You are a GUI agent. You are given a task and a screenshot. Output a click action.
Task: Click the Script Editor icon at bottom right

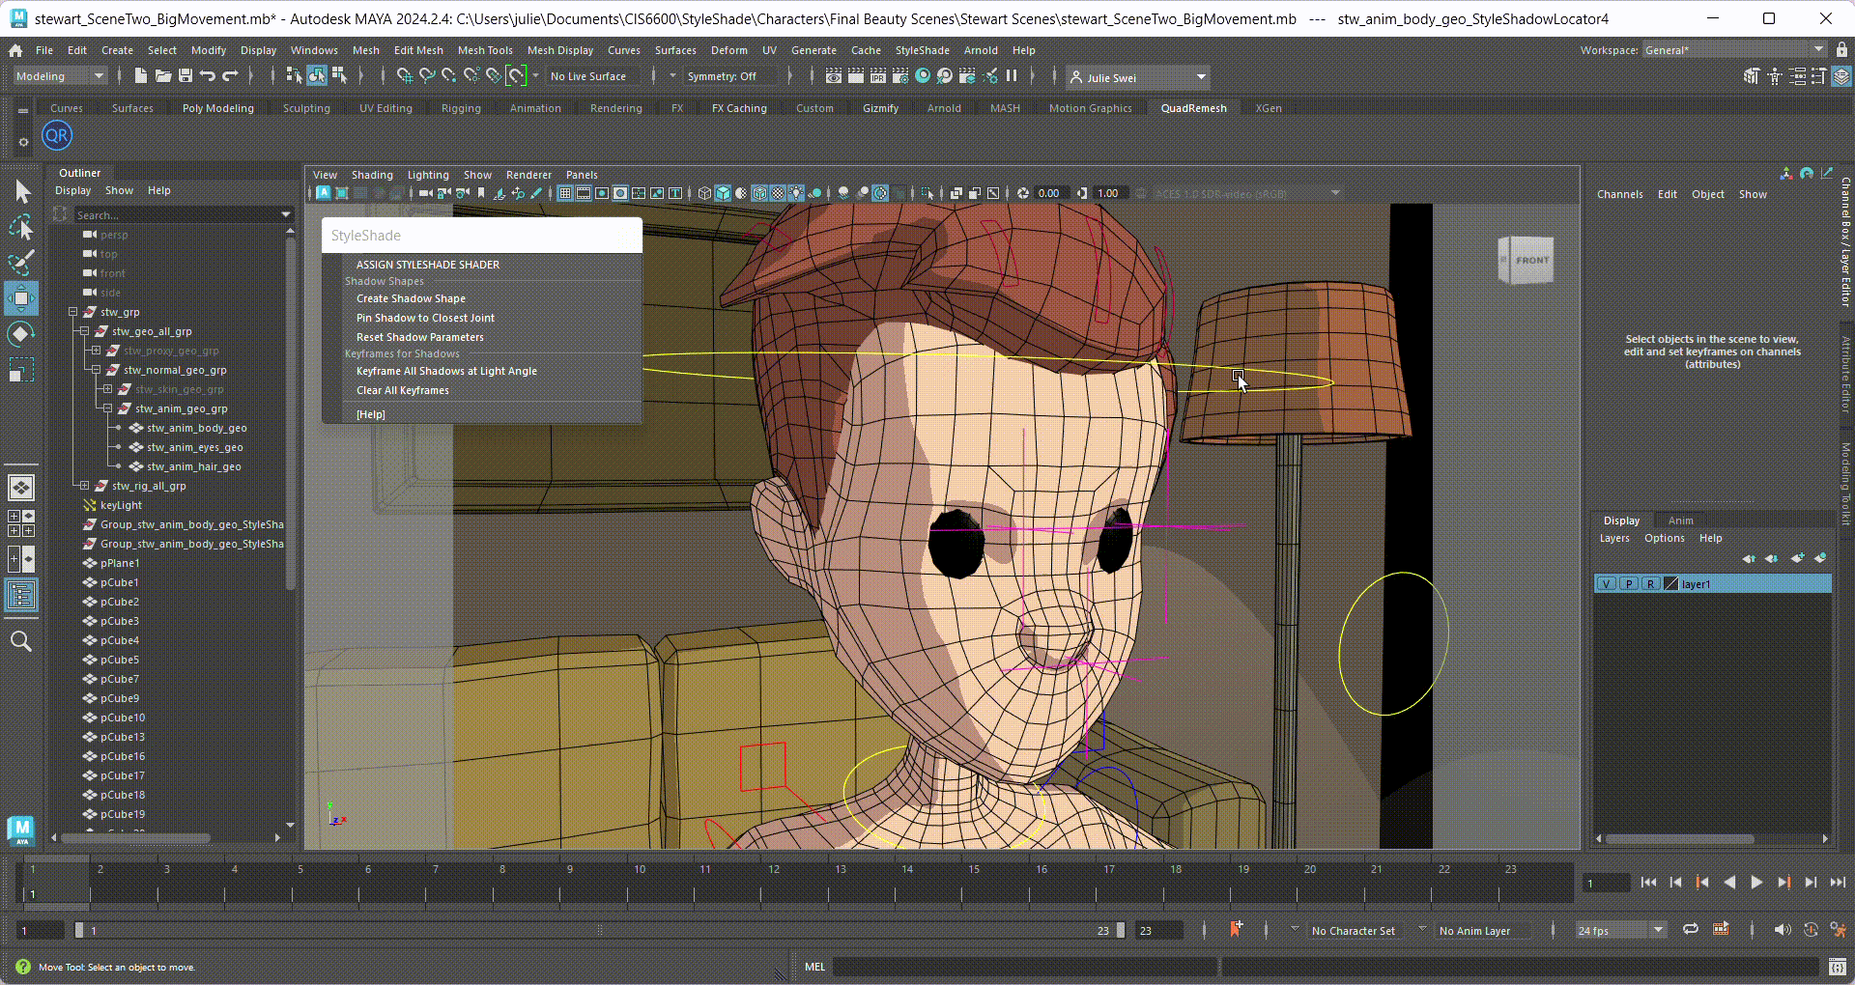pos(1838,967)
